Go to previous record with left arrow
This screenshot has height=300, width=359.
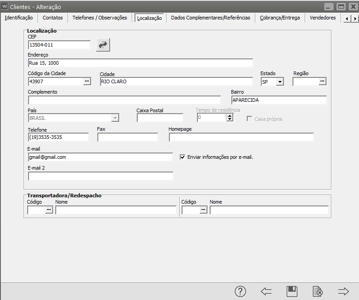click(x=266, y=291)
